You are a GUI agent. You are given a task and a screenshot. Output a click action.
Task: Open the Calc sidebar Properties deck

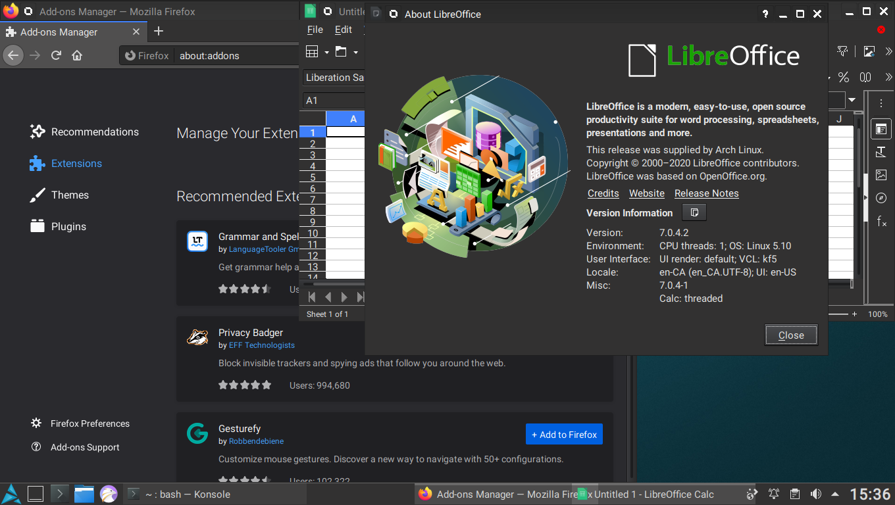coord(881,129)
